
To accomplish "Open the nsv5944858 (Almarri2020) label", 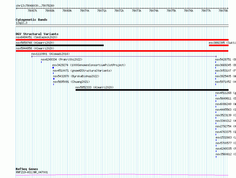I will pyautogui.click(x=35, y=48).
